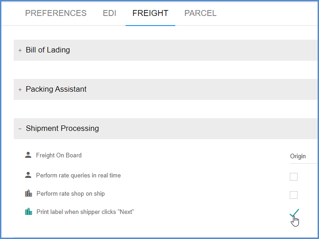Image resolution: width=319 pixels, height=239 pixels.
Task: Click building icon beside Perform rate shop on ship
Action: pyautogui.click(x=28, y=193)
